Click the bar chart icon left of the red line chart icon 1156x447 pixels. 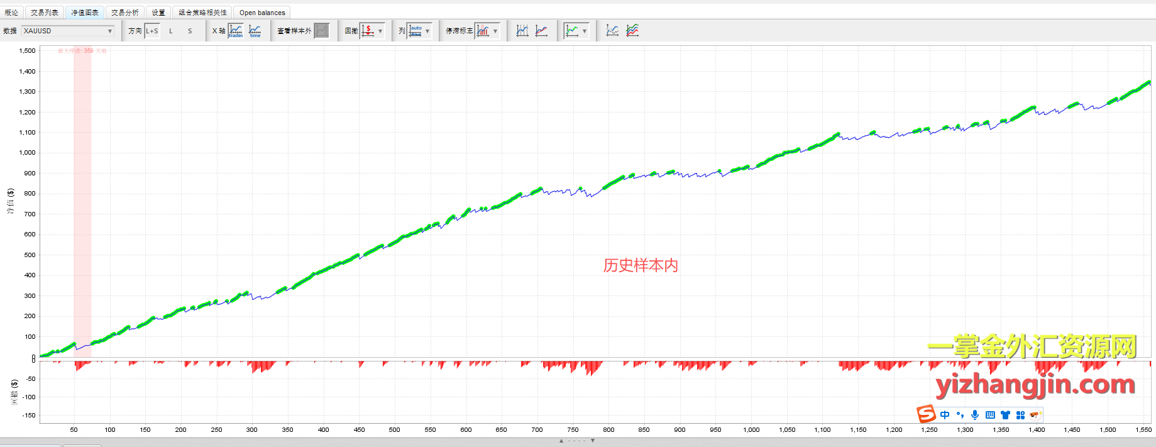coord(522,31)
